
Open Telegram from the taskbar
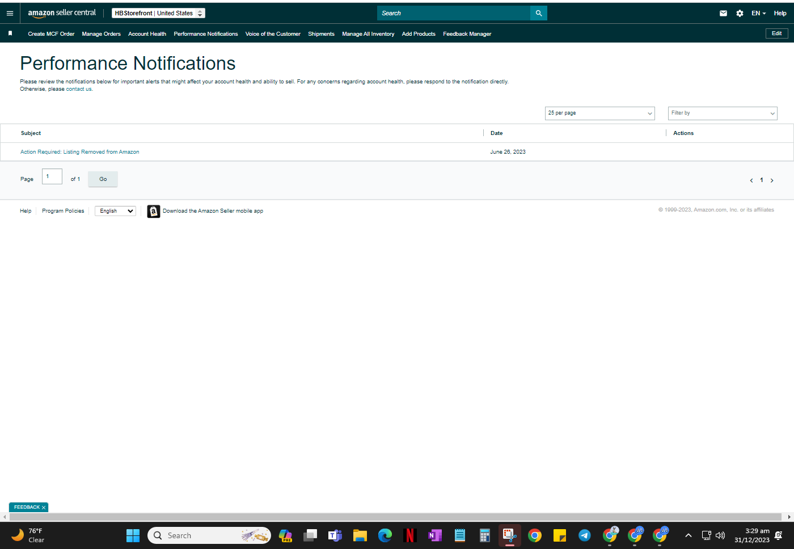point(585,535)
